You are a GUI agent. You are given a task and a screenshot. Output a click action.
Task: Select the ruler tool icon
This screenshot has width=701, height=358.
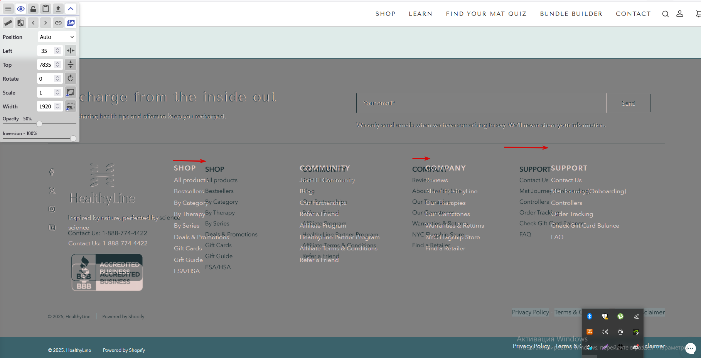8,23
